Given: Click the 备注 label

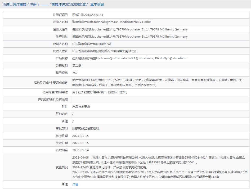Looking at the screenshot, I should (65, 121).
